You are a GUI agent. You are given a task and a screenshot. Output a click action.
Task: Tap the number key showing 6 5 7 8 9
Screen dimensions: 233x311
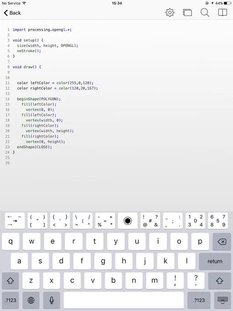[x=218, y=221]
